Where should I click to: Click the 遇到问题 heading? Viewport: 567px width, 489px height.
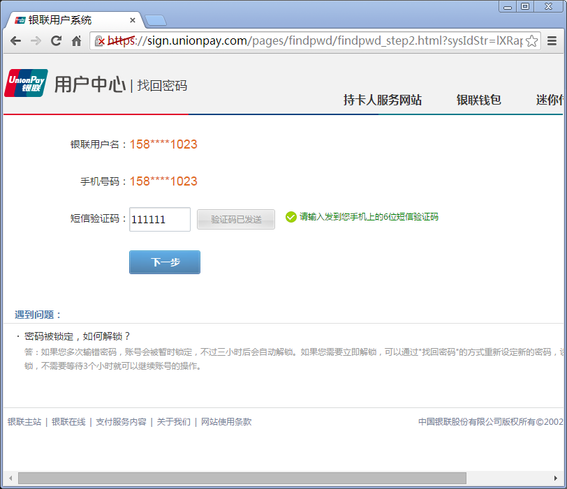coord(38,315)
